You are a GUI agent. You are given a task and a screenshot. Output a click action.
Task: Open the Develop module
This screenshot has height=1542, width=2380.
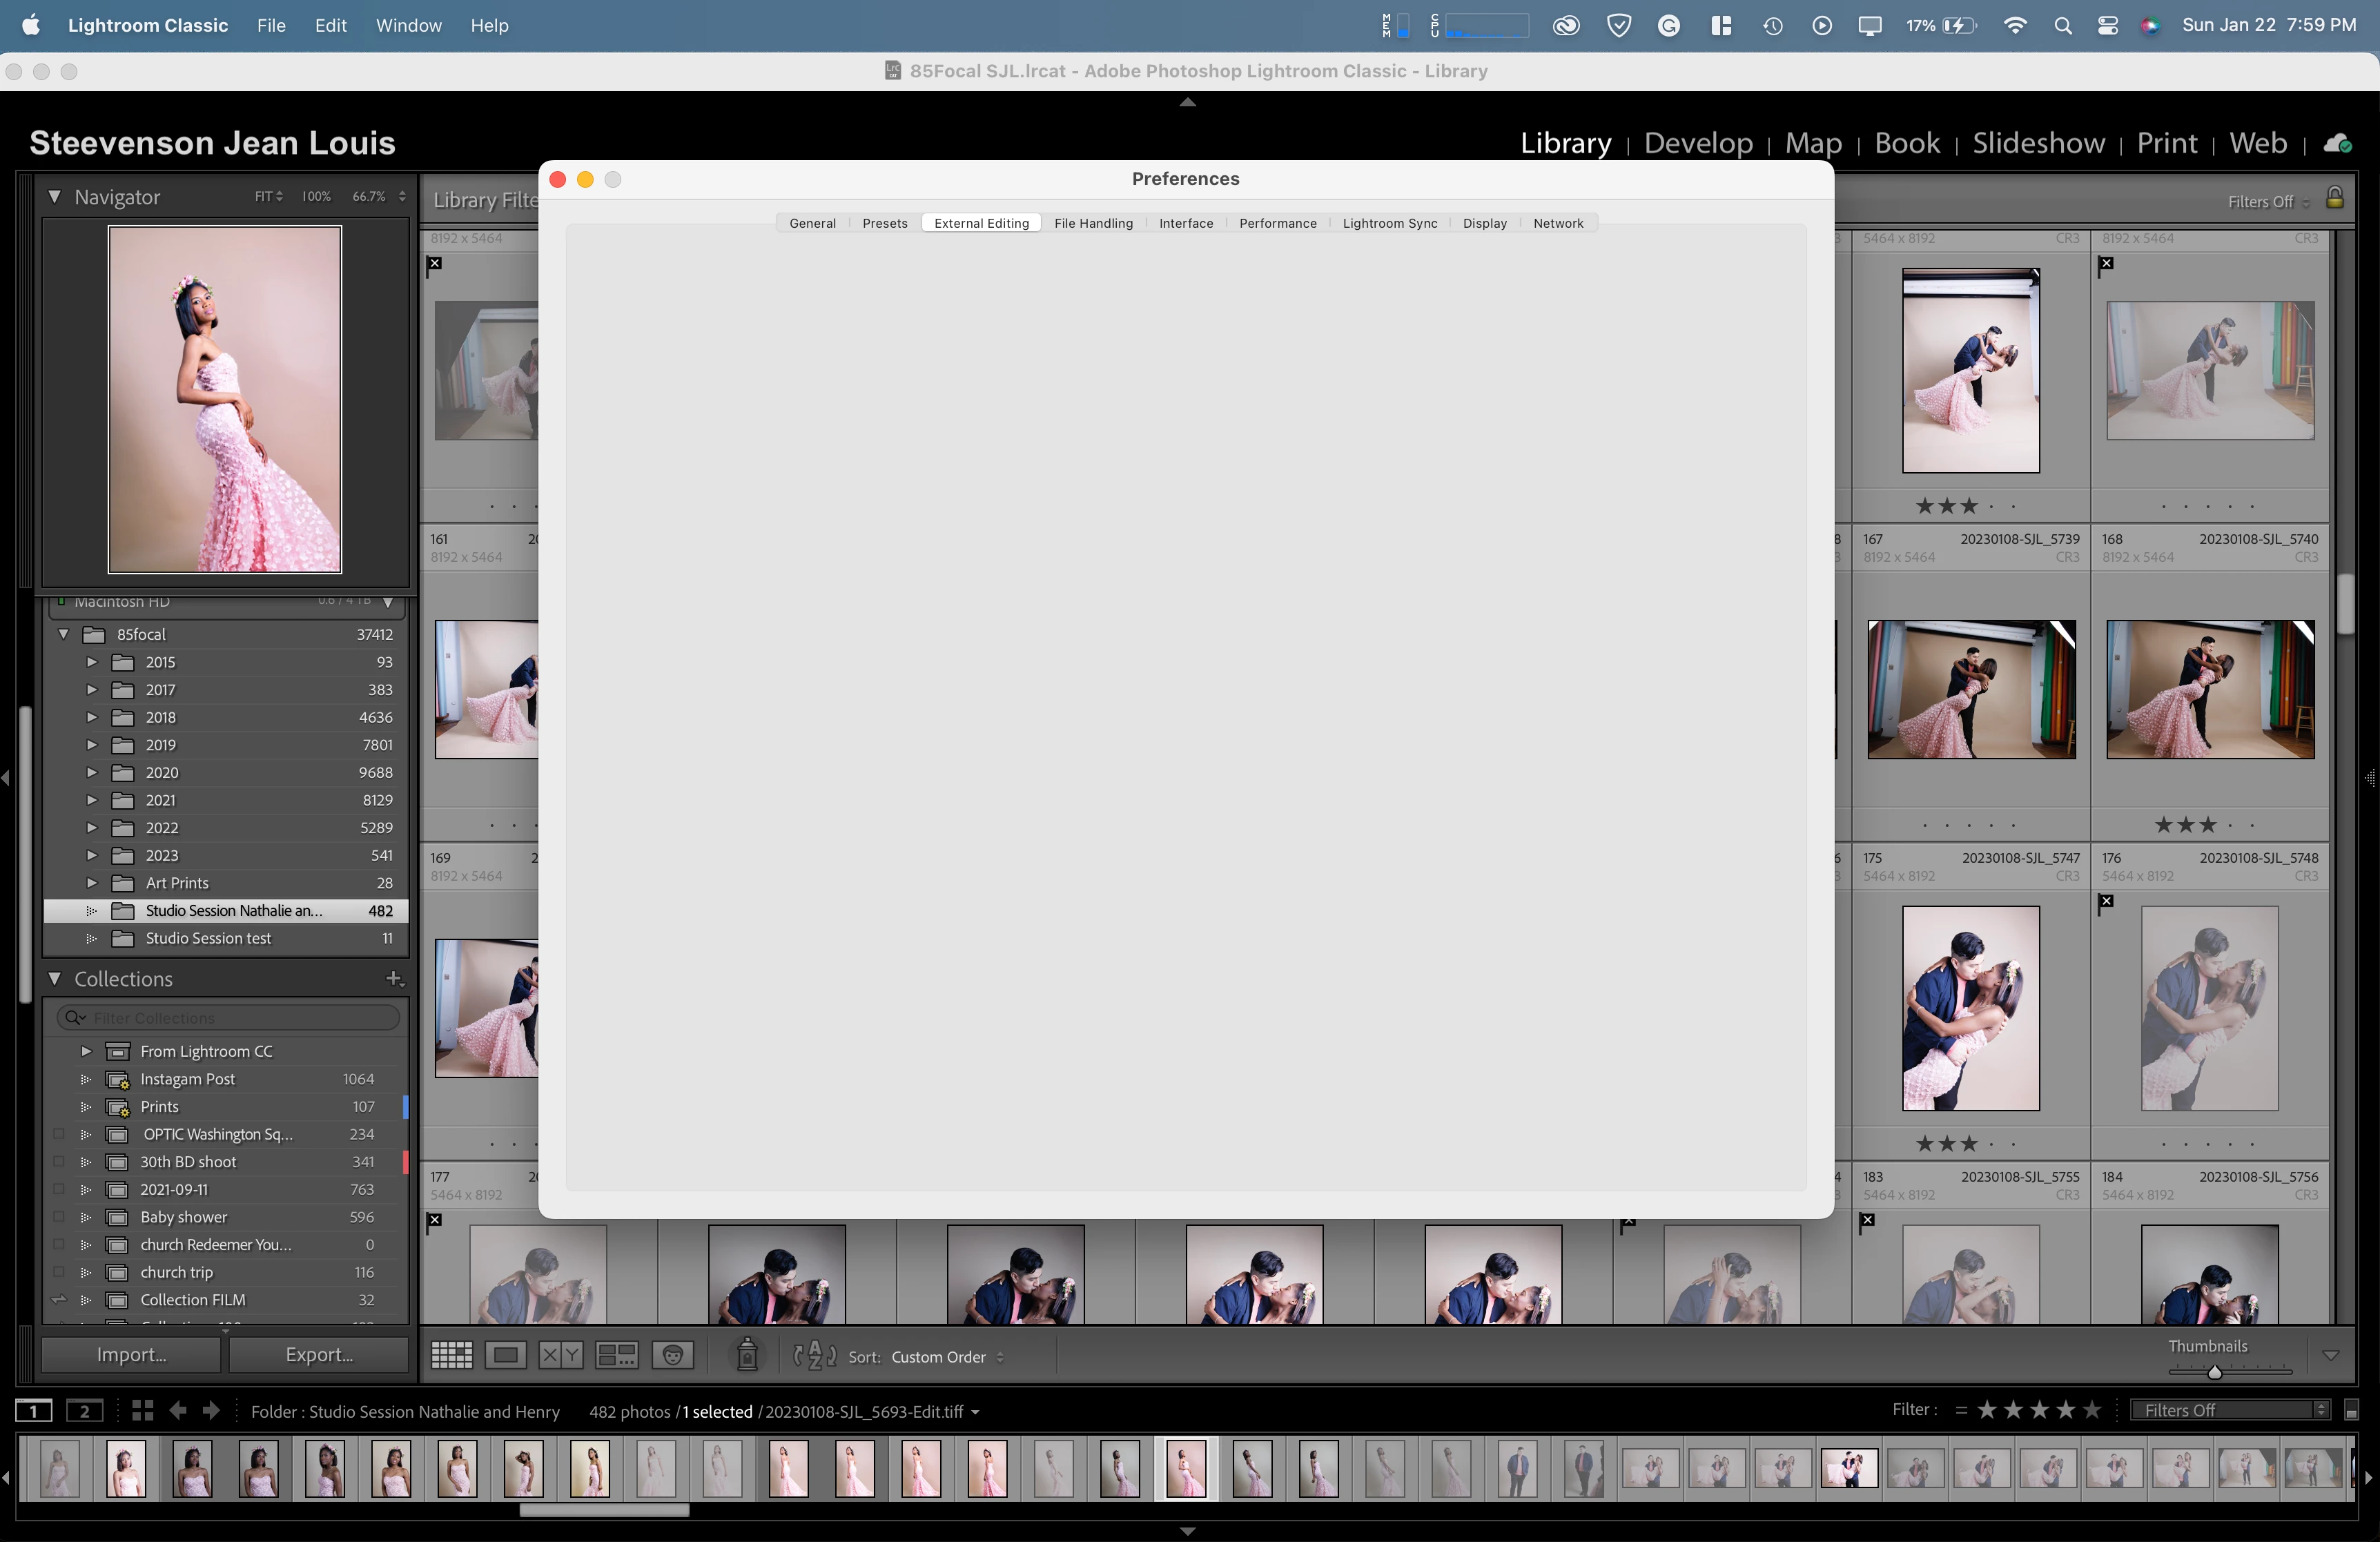[1697, 143]
